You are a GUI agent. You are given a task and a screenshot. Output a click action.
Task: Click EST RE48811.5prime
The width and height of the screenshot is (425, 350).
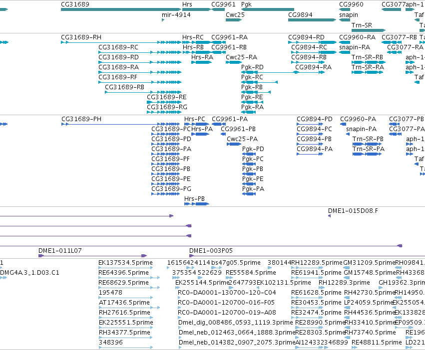[355, 348]
